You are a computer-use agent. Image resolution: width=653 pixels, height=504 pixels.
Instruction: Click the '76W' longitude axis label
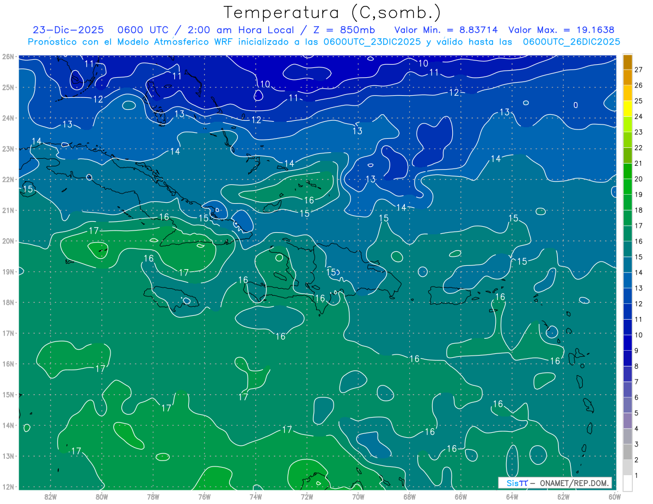pyautogui.click(x=204, y=496)
